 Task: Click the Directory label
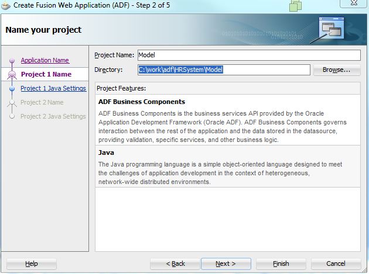coord(108,70)
